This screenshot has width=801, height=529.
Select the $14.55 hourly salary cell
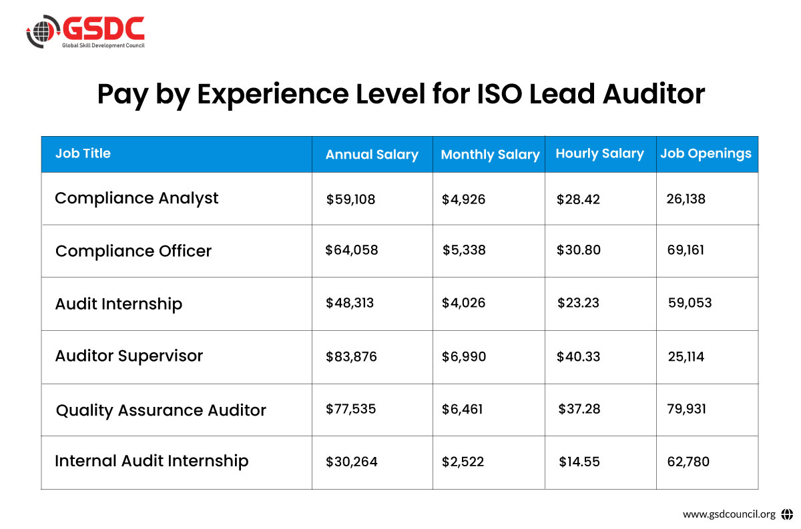click(579, 462)
